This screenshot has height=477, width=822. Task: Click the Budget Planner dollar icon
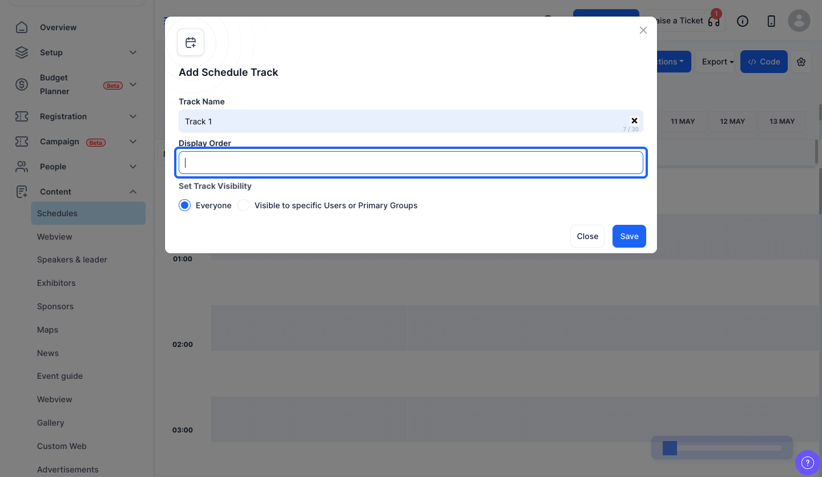pyautogui.click(x=22, y=84)
